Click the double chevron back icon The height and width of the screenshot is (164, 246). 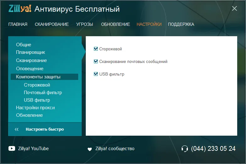[16, 129]
